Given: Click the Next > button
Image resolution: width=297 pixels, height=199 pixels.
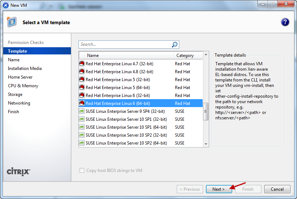Looking at the screenshot, I should [219, 189].
